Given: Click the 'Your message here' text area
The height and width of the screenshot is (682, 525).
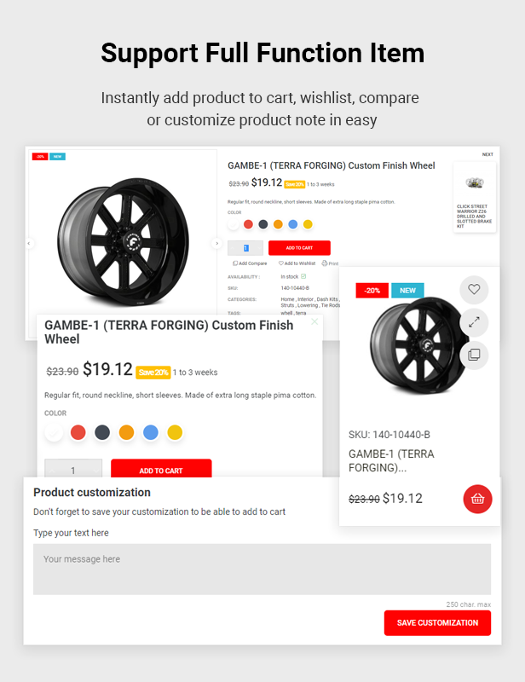Looking at the screenshot, I should [262, 569].
